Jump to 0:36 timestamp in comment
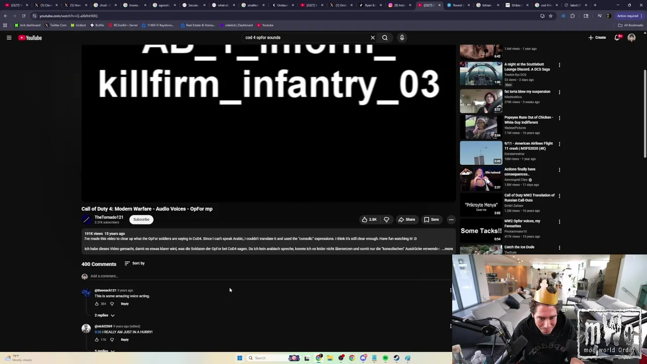Image resolution: width=647 pixels, height=364 pixels. (98, 332)
